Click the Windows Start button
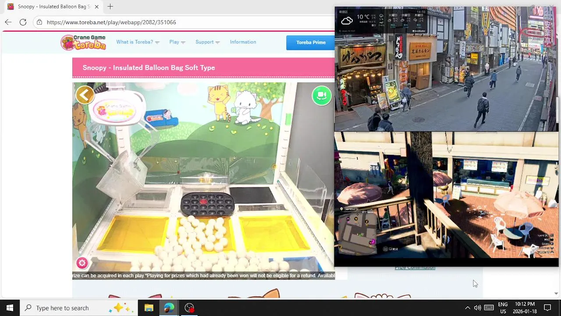This screenshot has height=316, width=561. coord(10,308)
